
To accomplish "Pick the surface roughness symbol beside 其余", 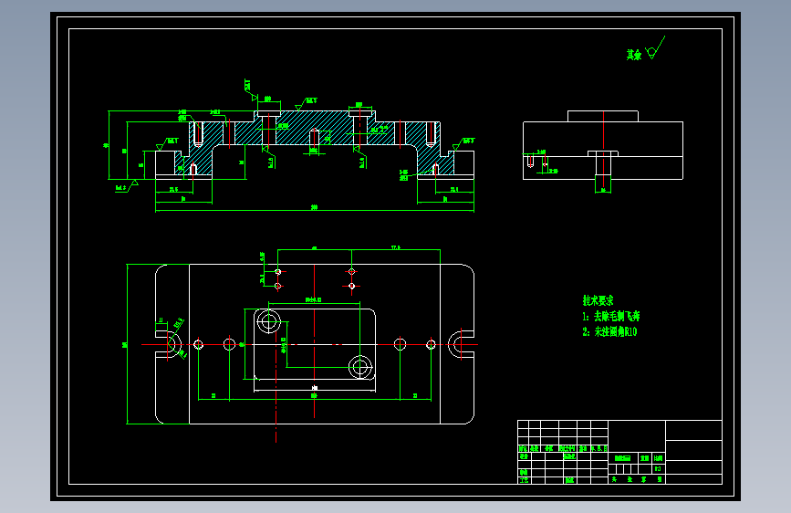I will (x=655, y=48).
